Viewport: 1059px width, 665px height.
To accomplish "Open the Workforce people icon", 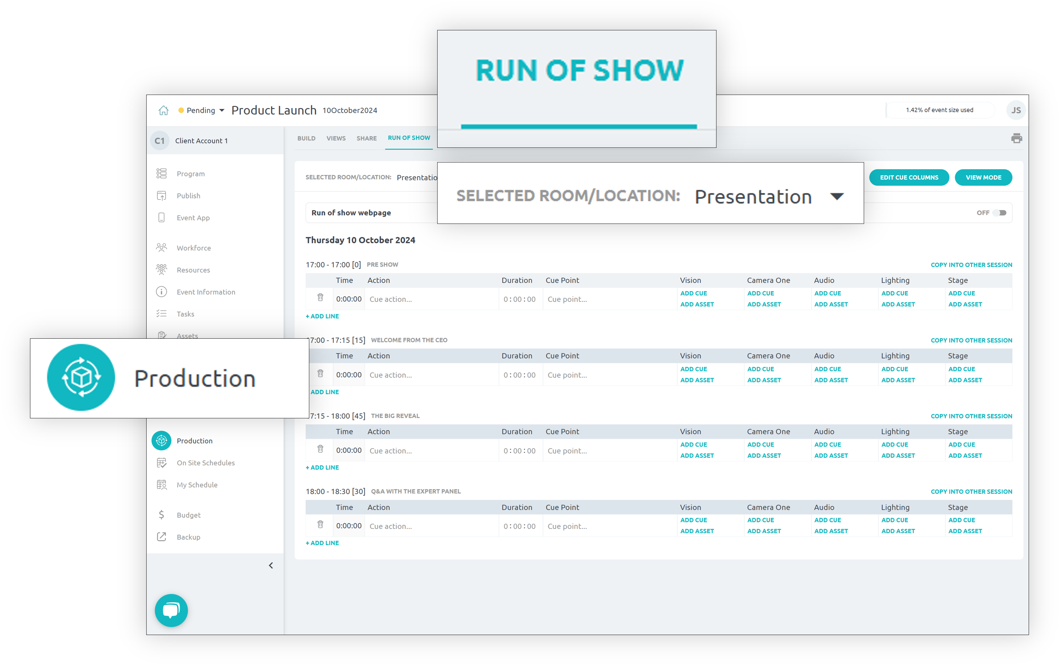I will point(161,247).
